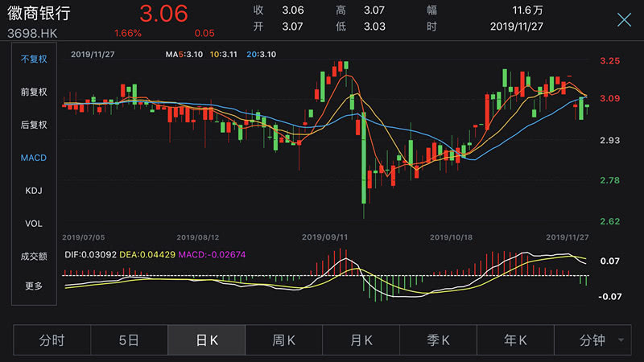The image size is (644, 362).
Task: Show the 成交额 turnover indicator
Action: pyautogui.click(x=34, y=257)
